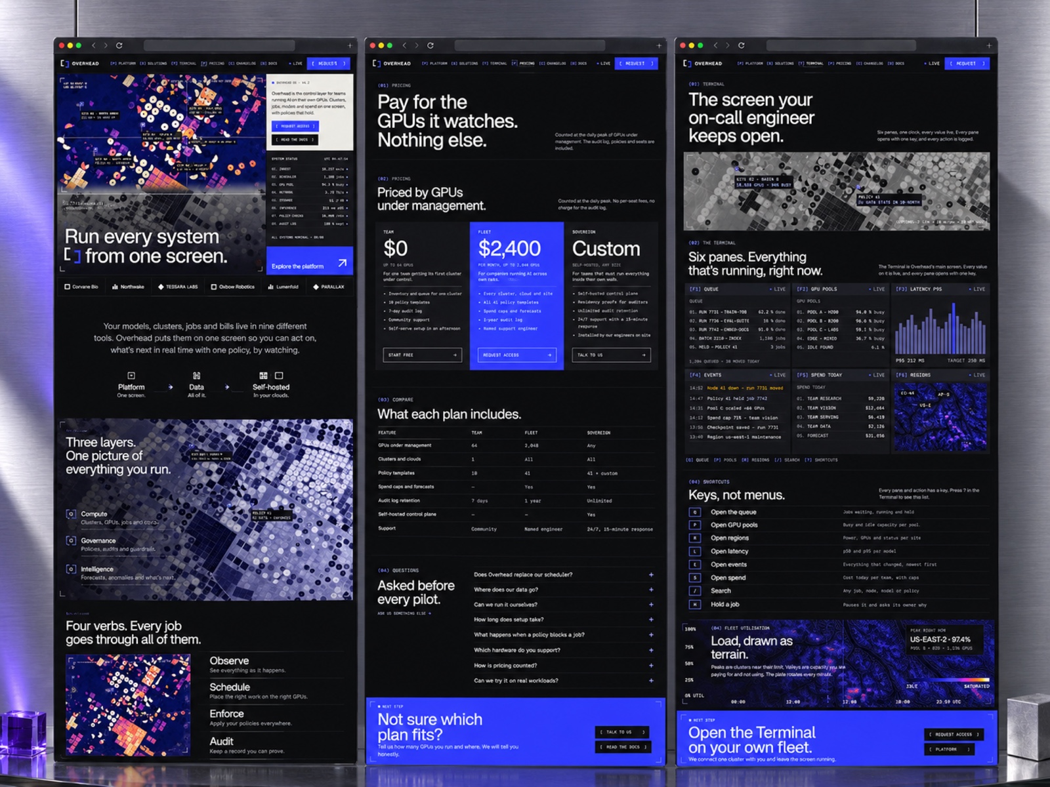Open Docs nav item in left home window
The image size is (1050, 787).
[269, 64]
